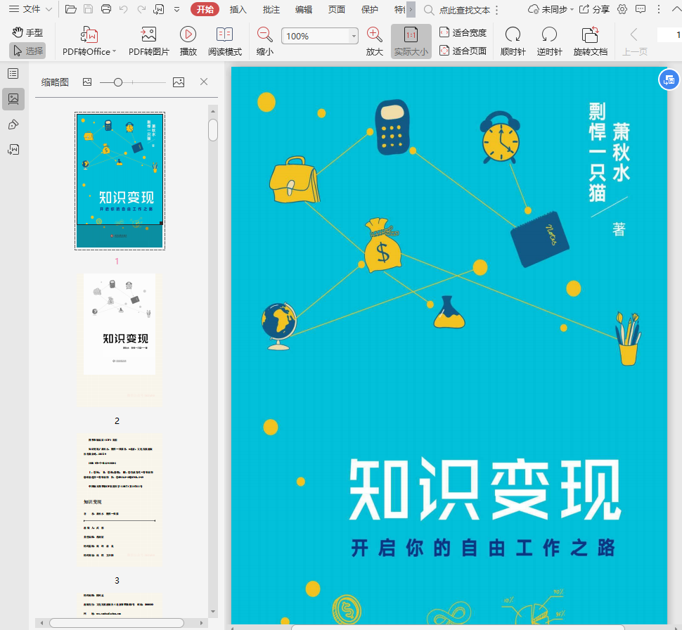The width and height of the screenshot is (682, 630).
Task: Open the outline/bookmarks sidebar icon
Action: (x=13, y=74)
